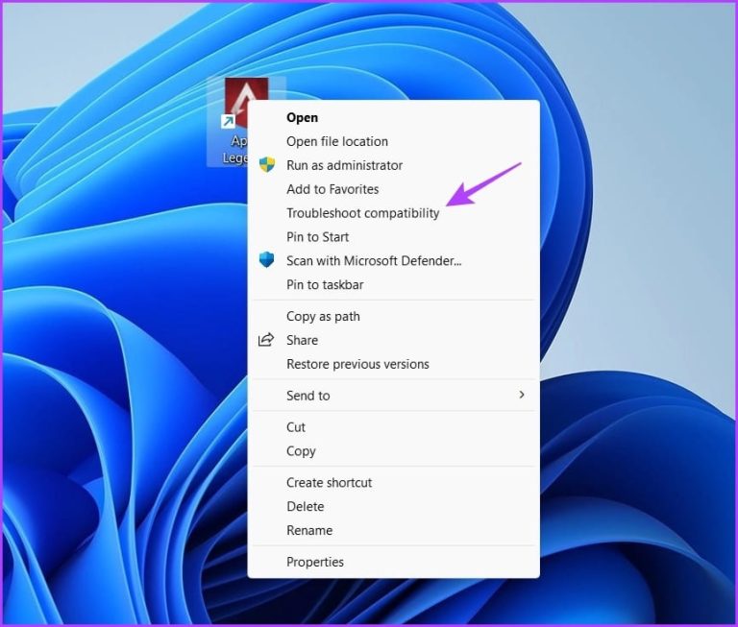Choose Restore previous versions

click(x=357, y=364)
